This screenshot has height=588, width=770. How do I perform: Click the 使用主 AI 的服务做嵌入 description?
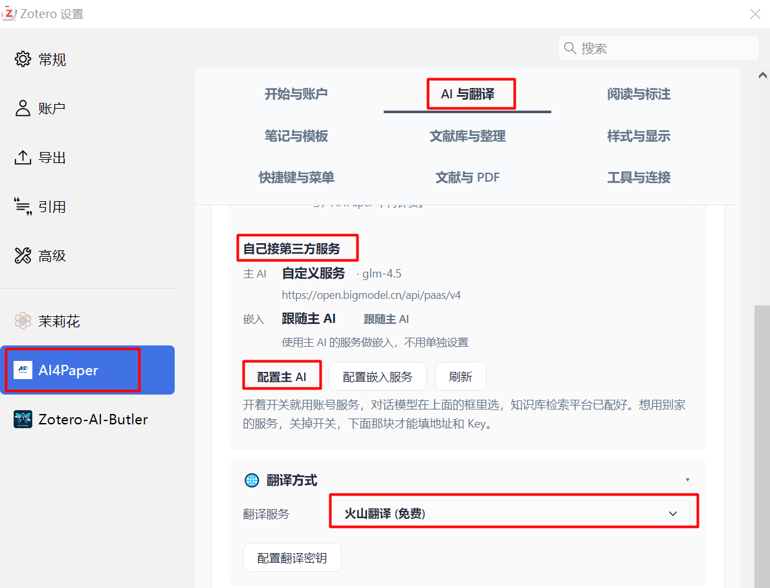(375, 342)
